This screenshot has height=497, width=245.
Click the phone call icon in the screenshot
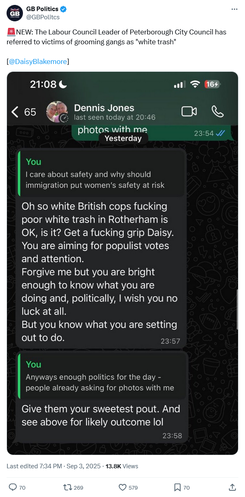click(217, 111)
